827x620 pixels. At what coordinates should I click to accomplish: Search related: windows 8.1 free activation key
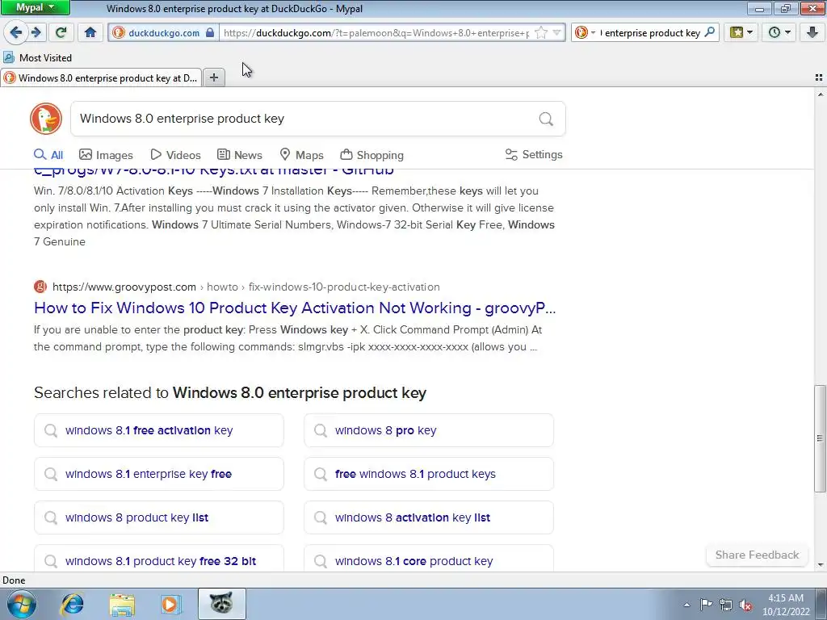159,430
